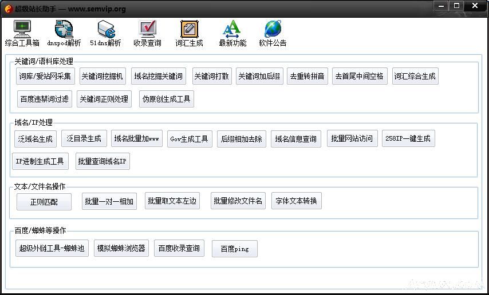Launch 域名挖掘关键词 tool
This screenshot has width=489, height=295.
159,76
